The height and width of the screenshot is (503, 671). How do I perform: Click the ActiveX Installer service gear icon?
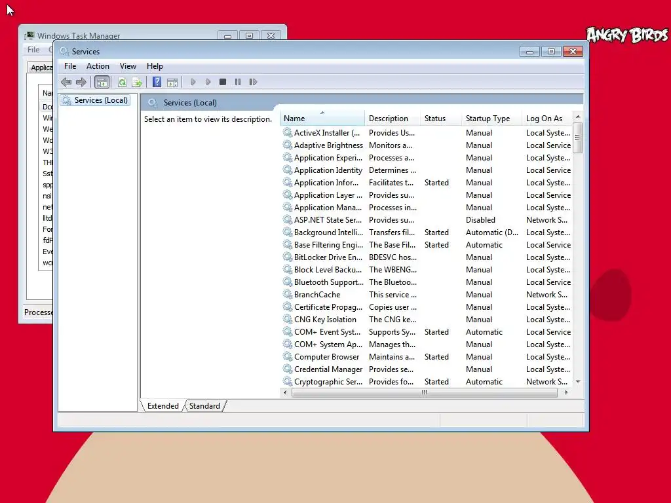(x=288, y=132)
